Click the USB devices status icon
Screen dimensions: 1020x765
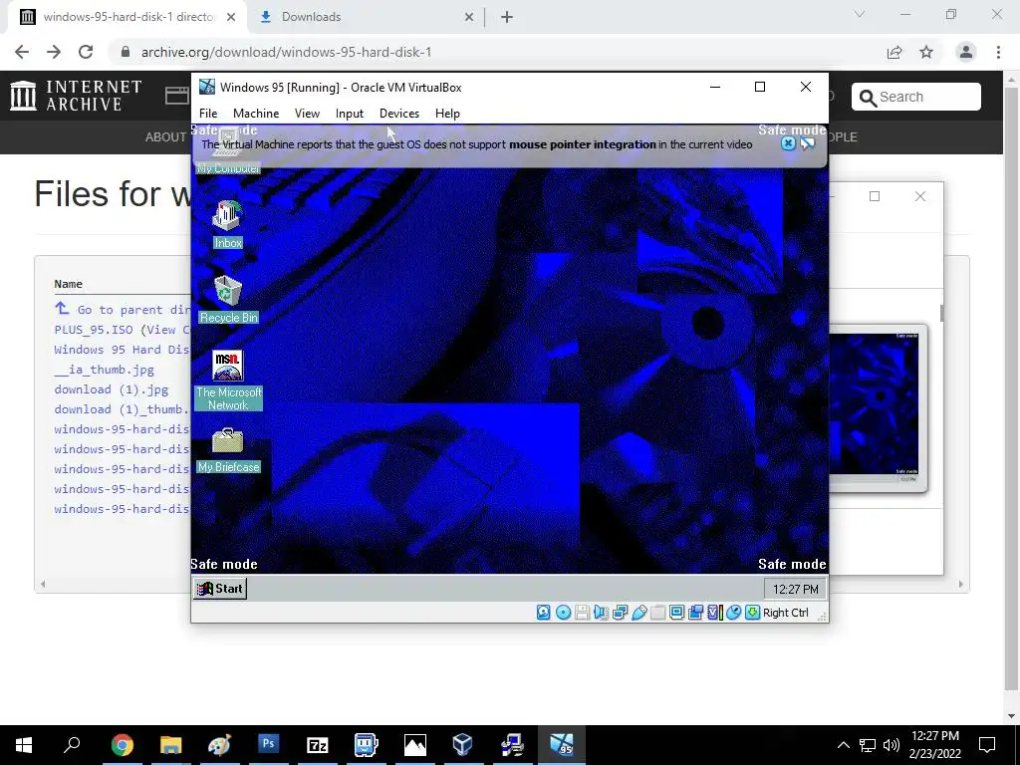[638, 613]
